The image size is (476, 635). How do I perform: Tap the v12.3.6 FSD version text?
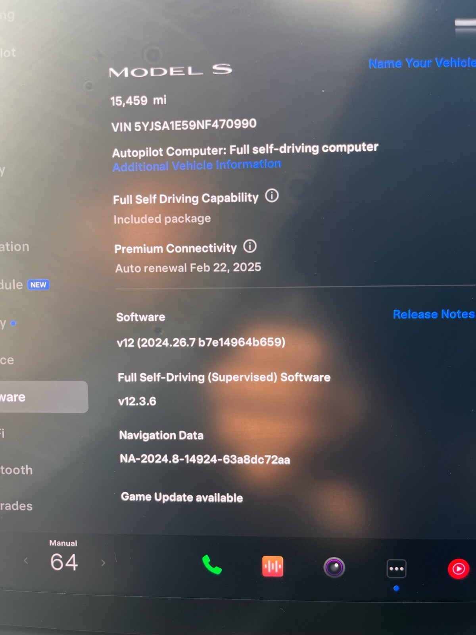click(x=137, y=401)
